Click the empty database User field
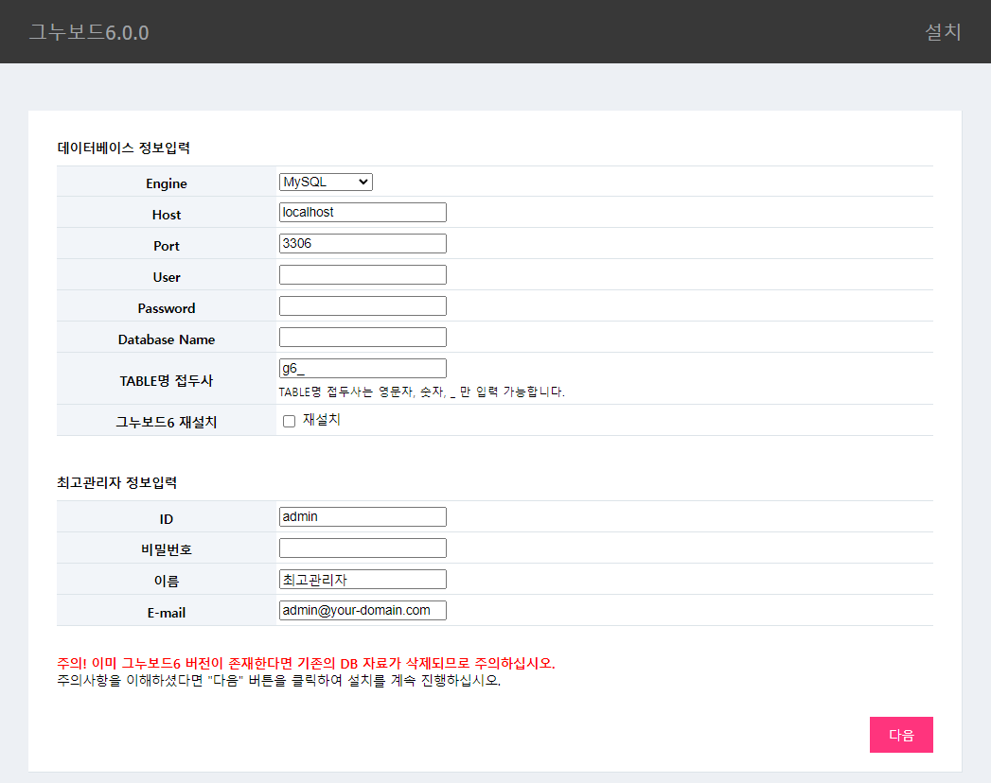991x783 pixels. coord(363,275)
